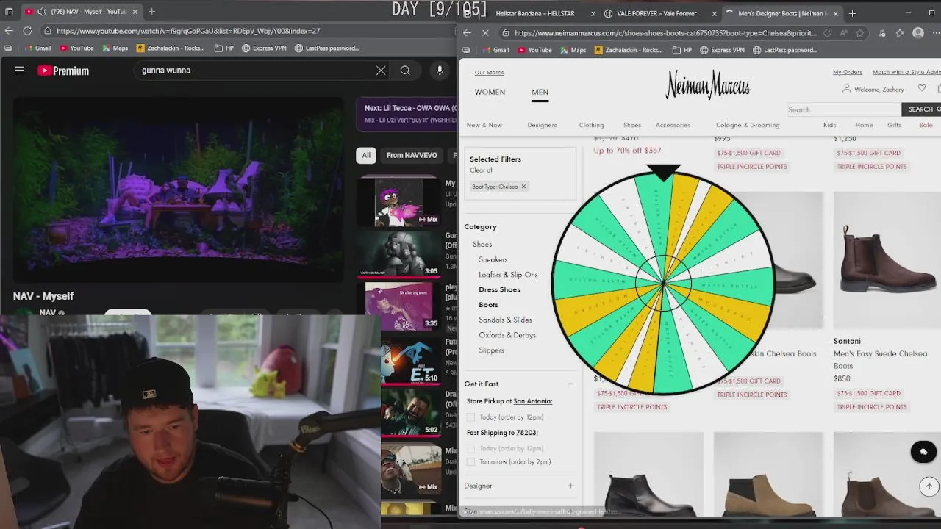Go back in the YouTube browser window
The height and width of the screenshot is (529, 941).
(9, 31)
